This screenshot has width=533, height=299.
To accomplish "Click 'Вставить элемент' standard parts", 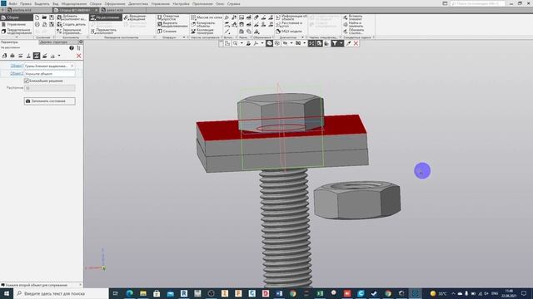I will coord(353,17).
